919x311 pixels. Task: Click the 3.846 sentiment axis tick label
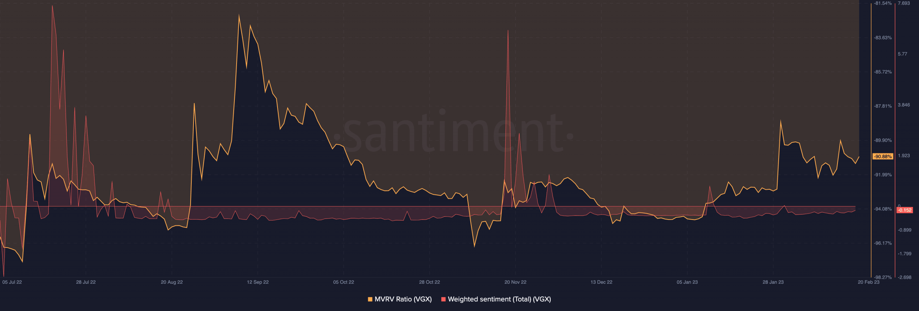click(904, 105)
